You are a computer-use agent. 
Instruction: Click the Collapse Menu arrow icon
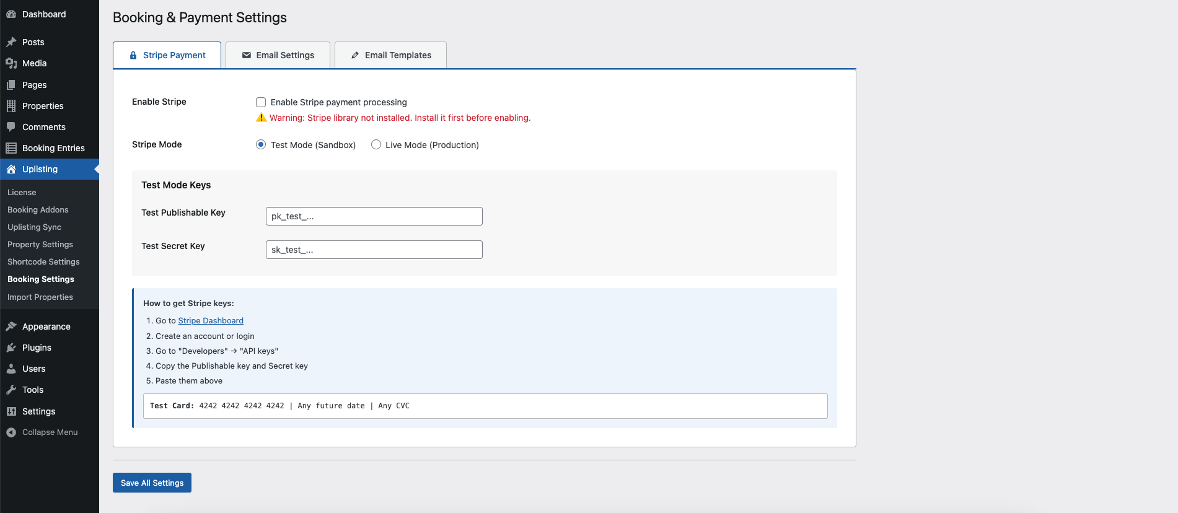[11, 432]
